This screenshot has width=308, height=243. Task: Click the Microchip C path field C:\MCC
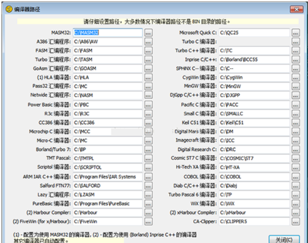click(108, 132)
